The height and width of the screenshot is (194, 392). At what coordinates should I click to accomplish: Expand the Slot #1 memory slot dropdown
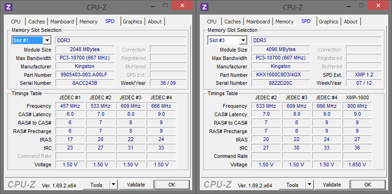(47, 40)
